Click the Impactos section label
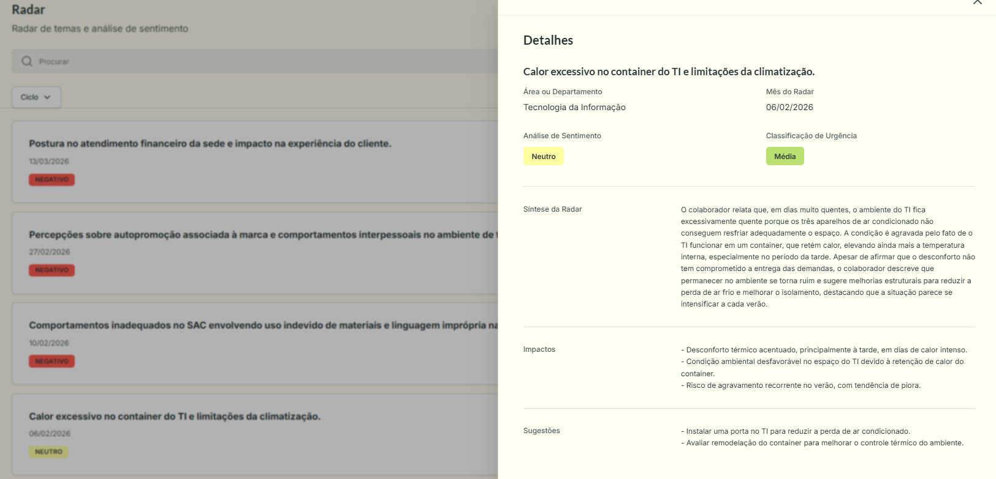 pyautogui.click(x=539, y=349)
